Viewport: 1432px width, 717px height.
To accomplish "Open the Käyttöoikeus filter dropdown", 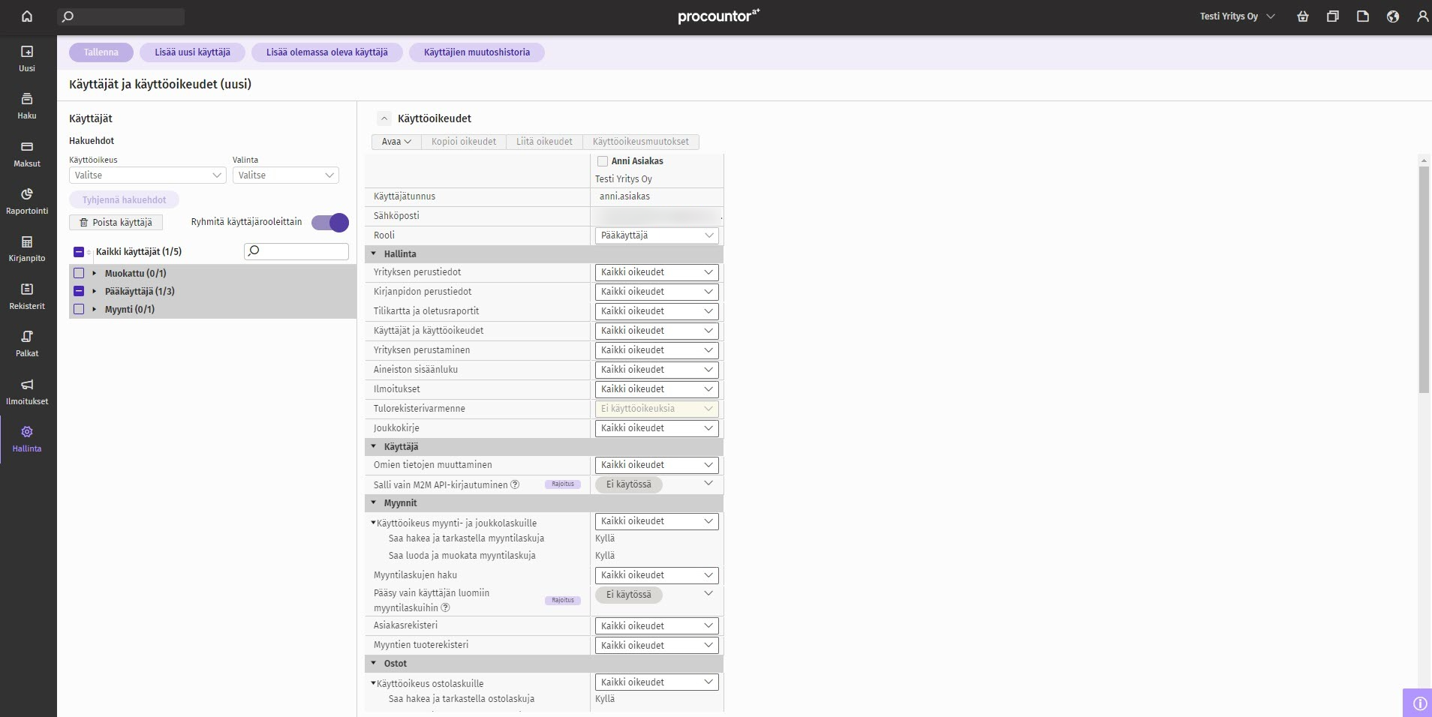I will [x=147, y=175].
